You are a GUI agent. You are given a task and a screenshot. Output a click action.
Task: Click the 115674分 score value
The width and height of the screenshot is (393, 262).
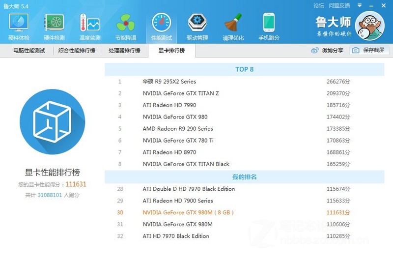tap(338, 189)
